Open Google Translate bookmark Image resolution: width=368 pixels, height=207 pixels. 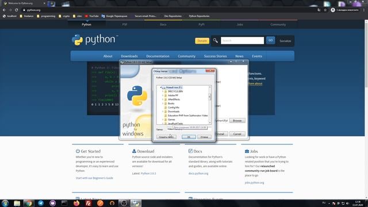point(114,16)
